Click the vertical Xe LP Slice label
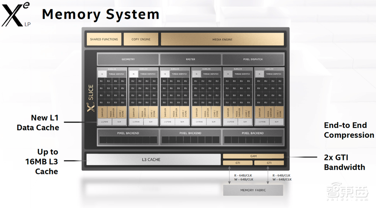The width and height of the screenshot is (376, 208). (90, 98)
